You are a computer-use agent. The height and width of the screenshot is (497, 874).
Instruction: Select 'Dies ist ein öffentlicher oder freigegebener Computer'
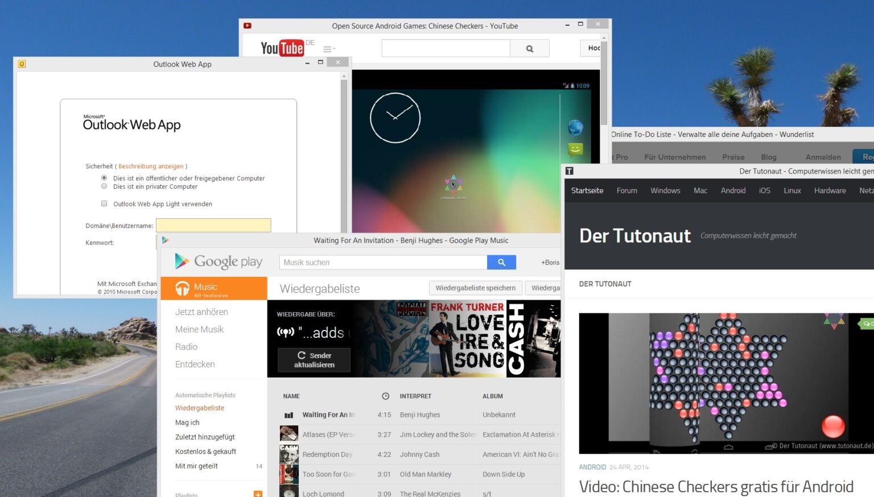click(x=104, y=178)
